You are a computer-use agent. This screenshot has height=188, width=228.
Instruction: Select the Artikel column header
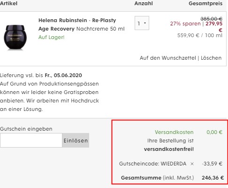[x=8, y=3]
